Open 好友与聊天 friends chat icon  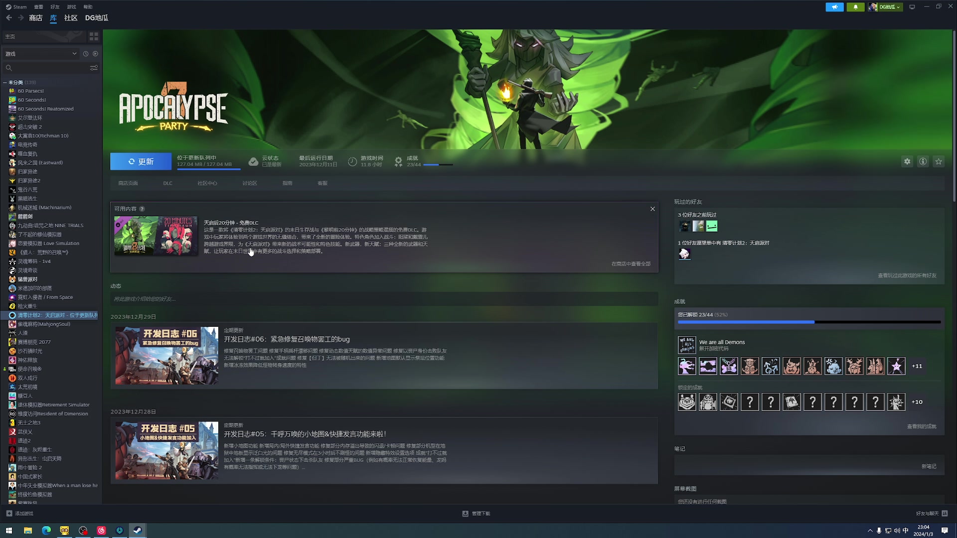pyautogui.click(x=945, y=514)
